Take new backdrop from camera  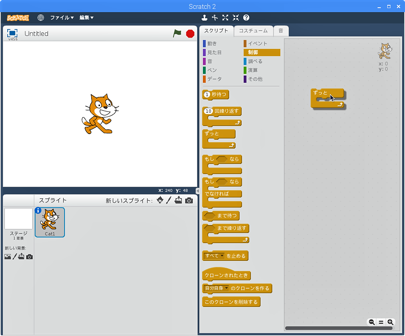29,257
